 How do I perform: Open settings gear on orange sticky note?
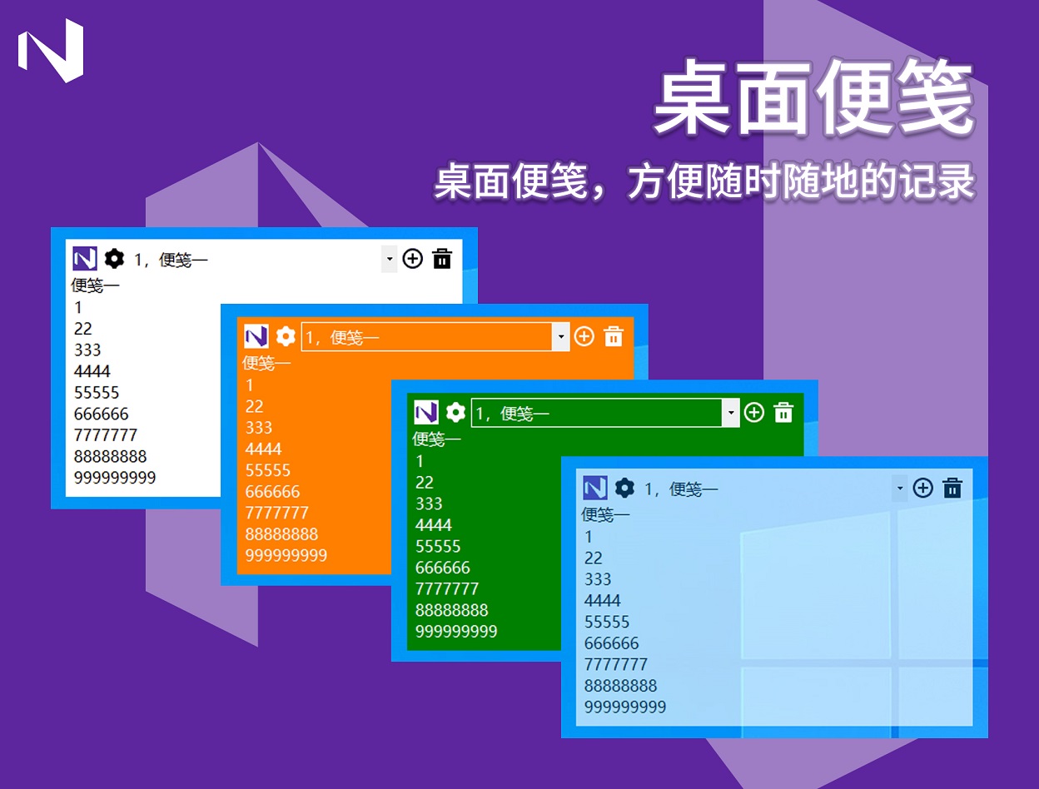(286, 336)
